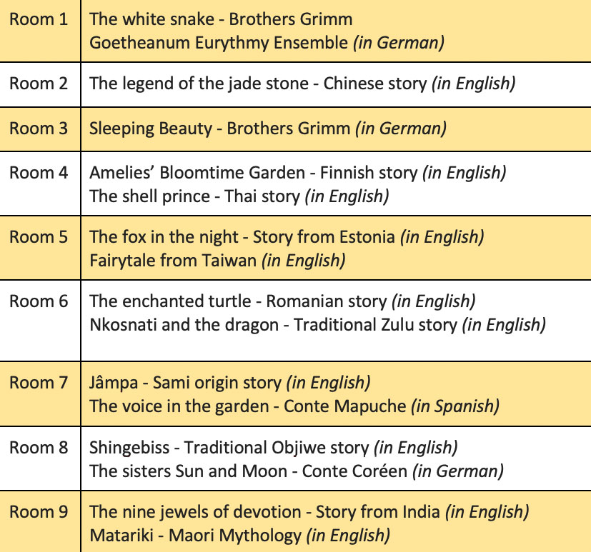Click the Room 1 label cell
The image size is (591, 552).
point(39,19)
